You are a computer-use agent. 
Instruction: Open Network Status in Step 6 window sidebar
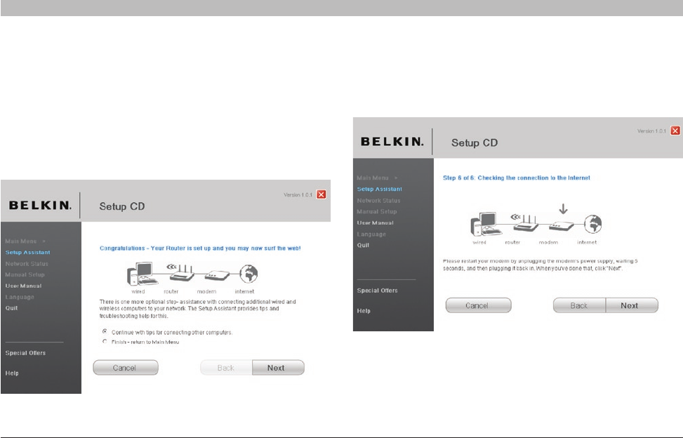[x=378, y=200]
